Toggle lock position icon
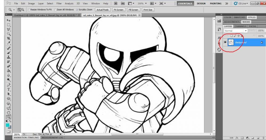This screenshot has height=140, width=266. 239,36
